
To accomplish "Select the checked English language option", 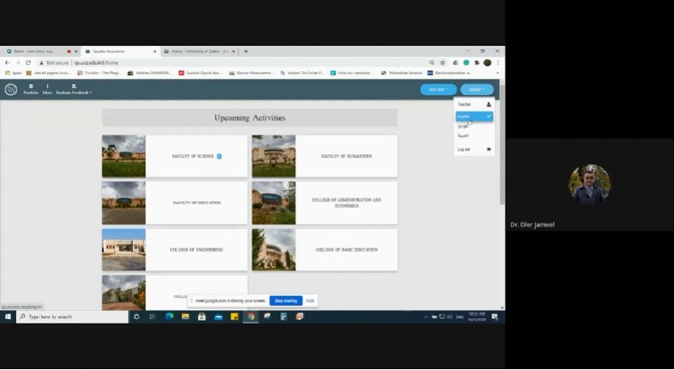I will click(474, 117).
